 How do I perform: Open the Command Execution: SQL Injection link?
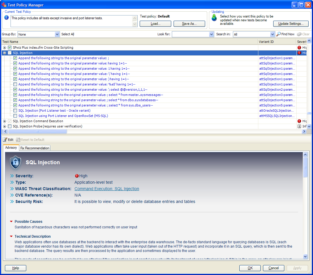coord(107,189)
